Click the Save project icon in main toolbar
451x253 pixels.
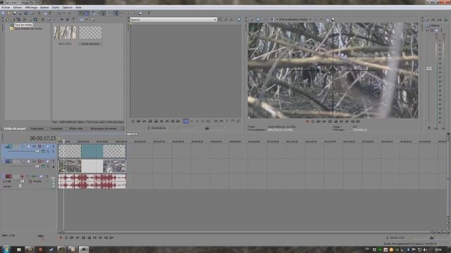(x=15, y=13)
